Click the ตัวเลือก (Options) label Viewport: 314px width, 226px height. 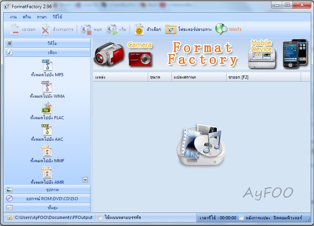[154, 29]
